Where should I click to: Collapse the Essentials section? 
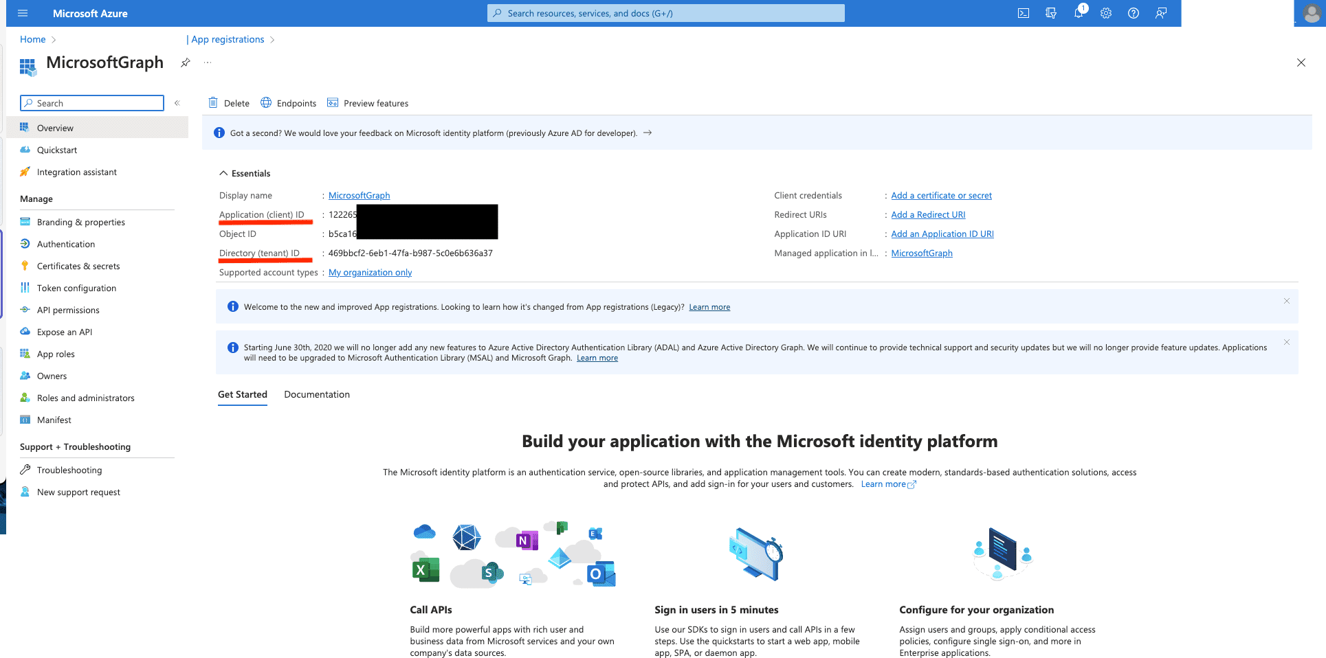point(223,173)
